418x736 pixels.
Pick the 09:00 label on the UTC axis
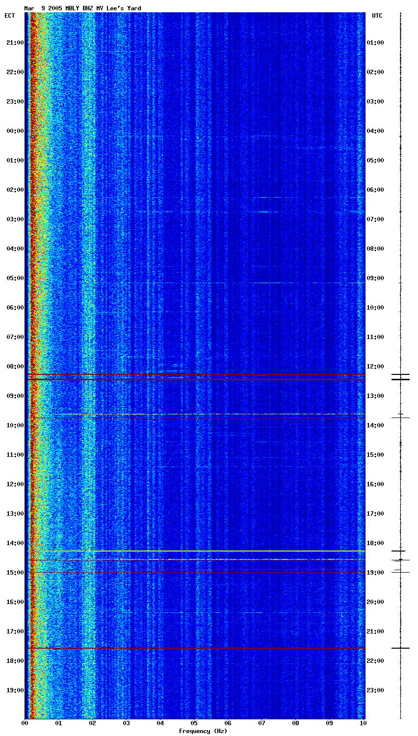click(375, 278)
